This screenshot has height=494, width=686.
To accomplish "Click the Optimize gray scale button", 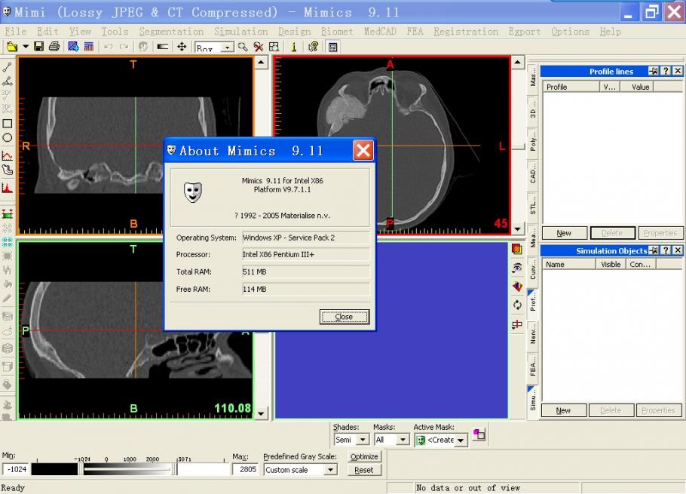I will coord(364,456).
